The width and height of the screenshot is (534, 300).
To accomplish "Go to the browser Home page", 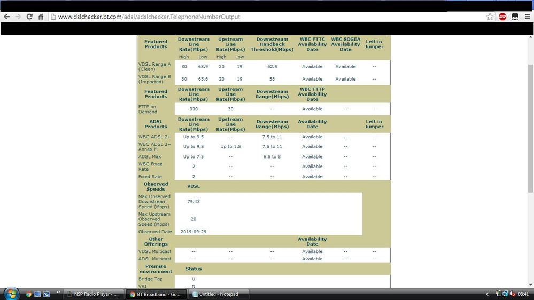I will pyautogui.click(x=41, y=17).
